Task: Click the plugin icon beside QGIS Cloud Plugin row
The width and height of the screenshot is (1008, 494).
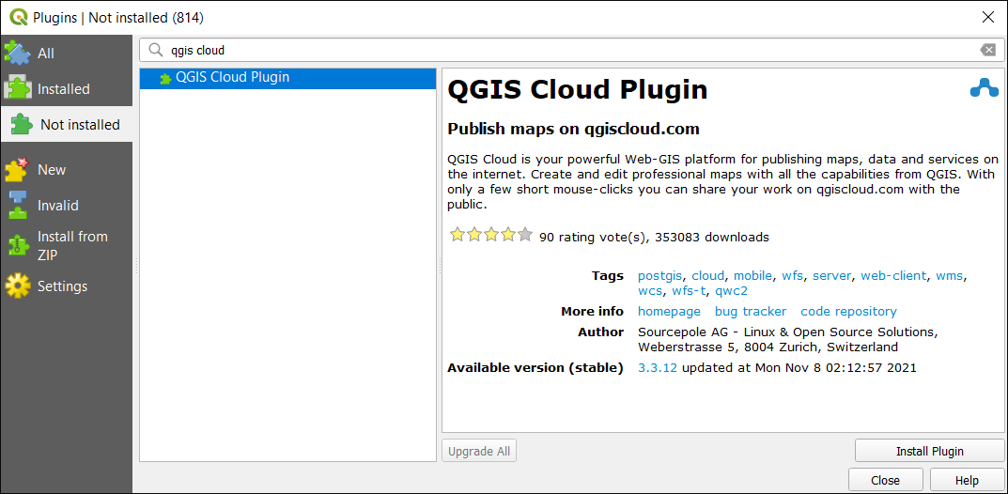Action: pos(165,78)
